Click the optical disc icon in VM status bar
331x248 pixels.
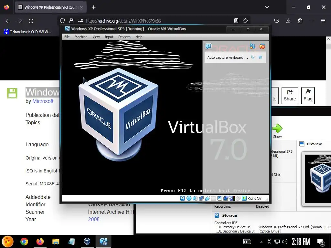pos(189,198)
